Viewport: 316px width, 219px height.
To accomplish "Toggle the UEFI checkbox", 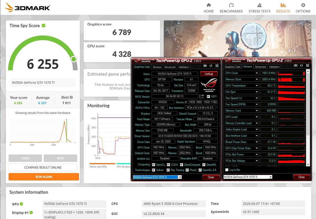I will click(208, 96).
